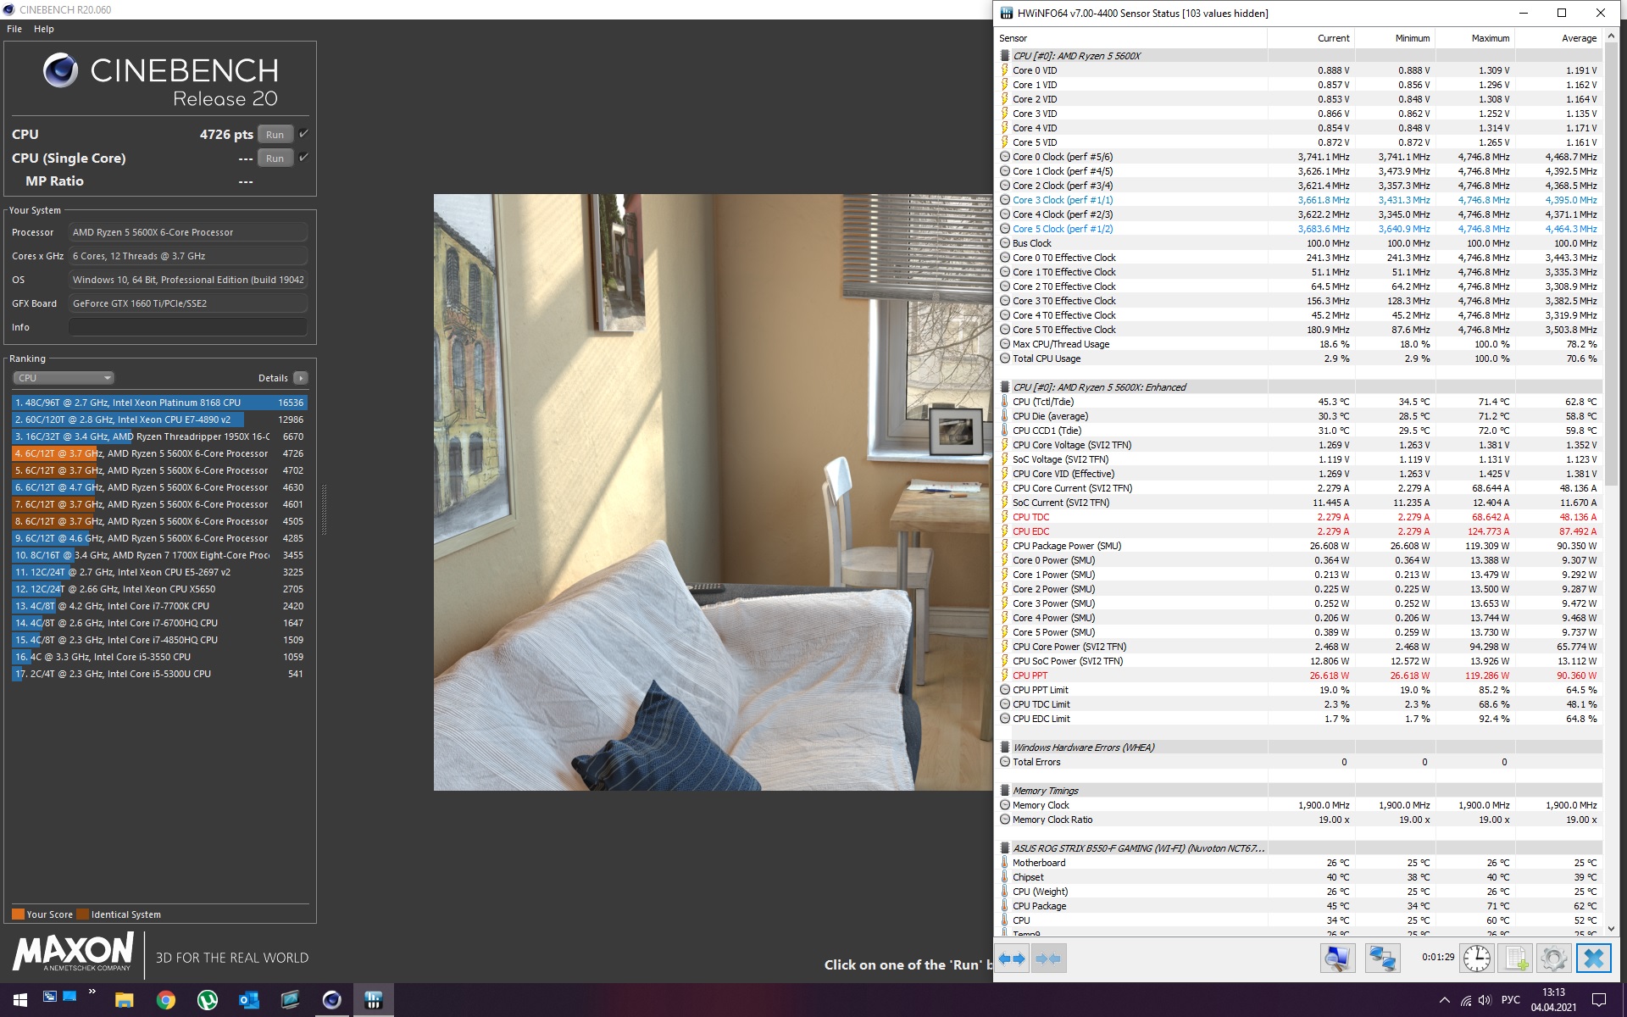Collapse the Windows Hardware Errors WHEA group
The width and height of the screenshot is (1627, 1017).
pos(1005,747)
